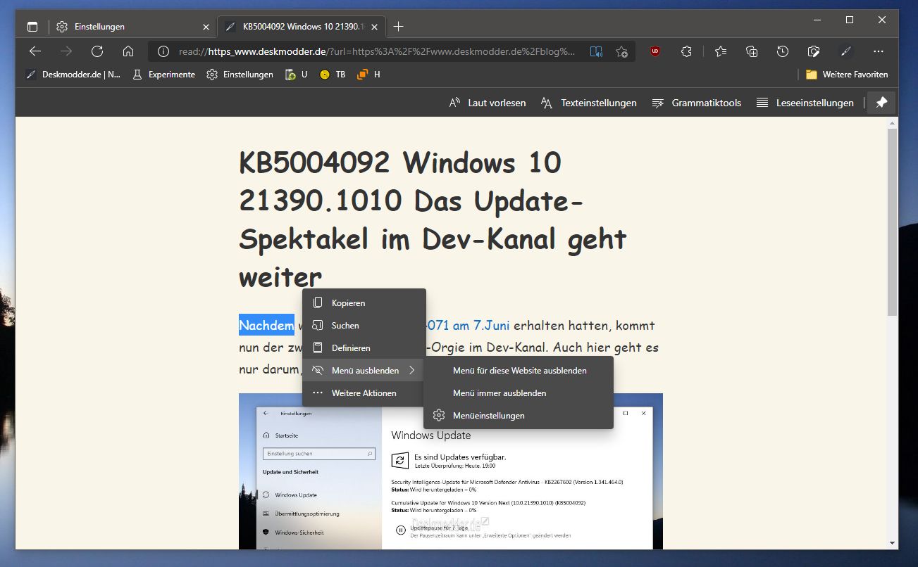This screenshot has width=918, height=567.
Task: Open Menüeinstellungen from submenu
Action: point(519,416)
